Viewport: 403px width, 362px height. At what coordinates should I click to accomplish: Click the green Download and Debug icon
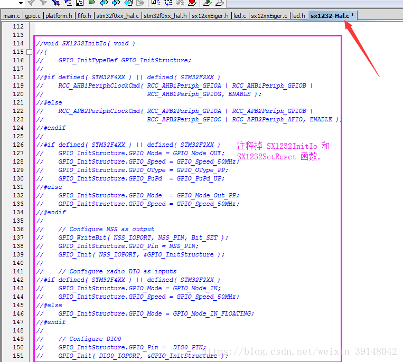pyautogui.click(x=207, y=3)
